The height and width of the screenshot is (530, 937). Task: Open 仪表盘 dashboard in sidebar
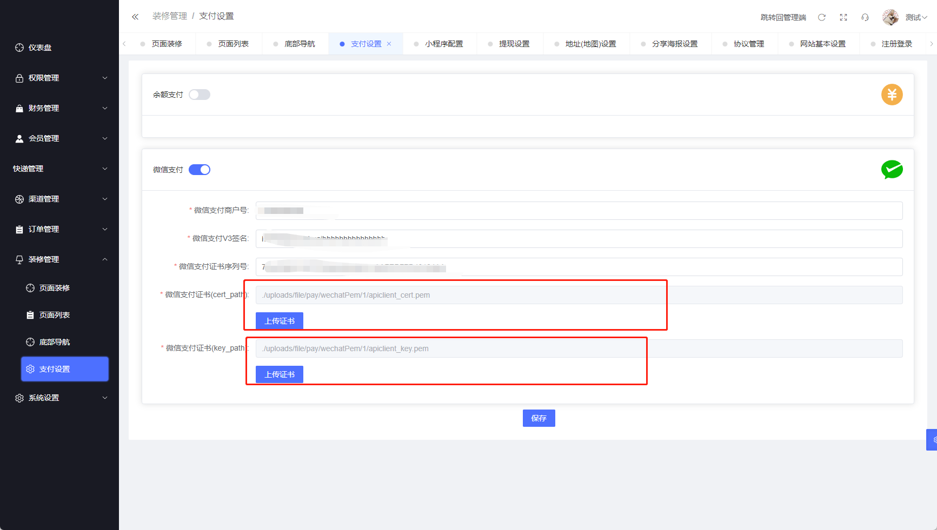(40, 48)
